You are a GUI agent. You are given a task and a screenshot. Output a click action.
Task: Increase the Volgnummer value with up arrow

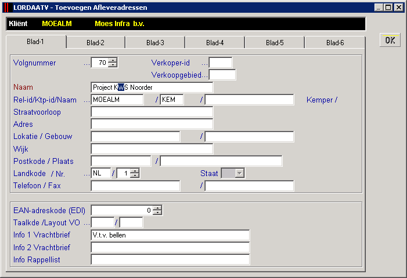point(113,60)
